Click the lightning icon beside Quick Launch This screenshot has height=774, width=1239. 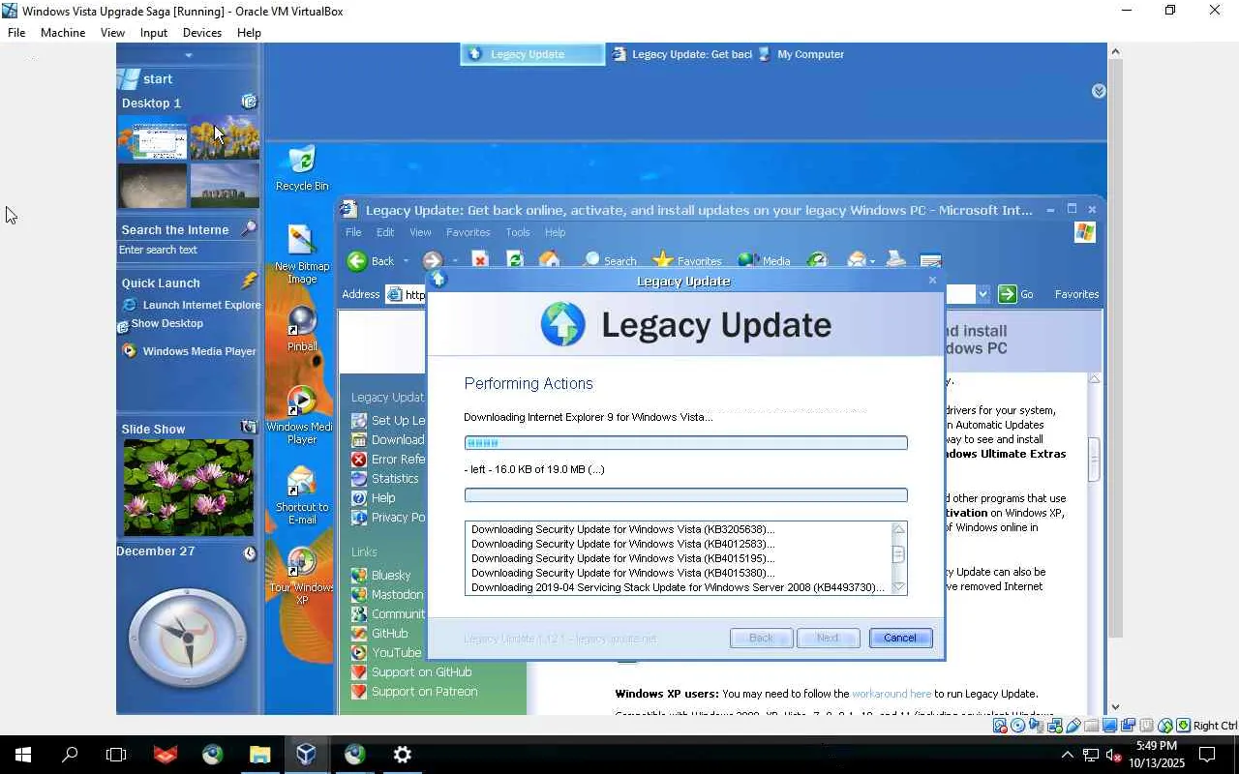(x=250, y=281)
